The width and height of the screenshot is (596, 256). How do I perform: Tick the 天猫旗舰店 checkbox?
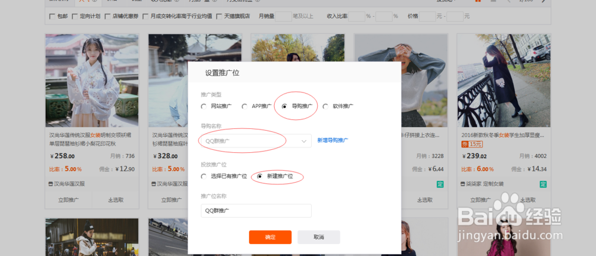219,16
